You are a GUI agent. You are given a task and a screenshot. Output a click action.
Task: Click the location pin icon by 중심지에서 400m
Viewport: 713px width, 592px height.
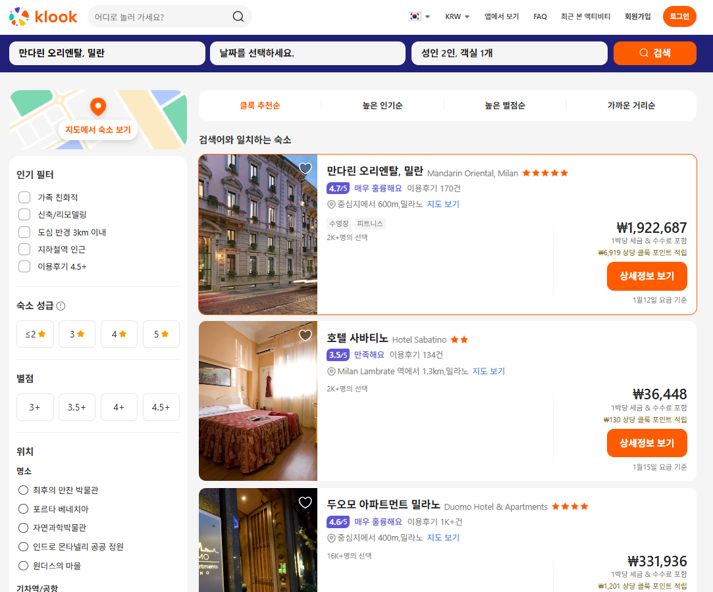pos(332,538)
